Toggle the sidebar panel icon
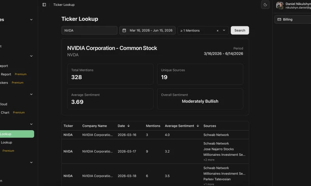 point(44,5)
